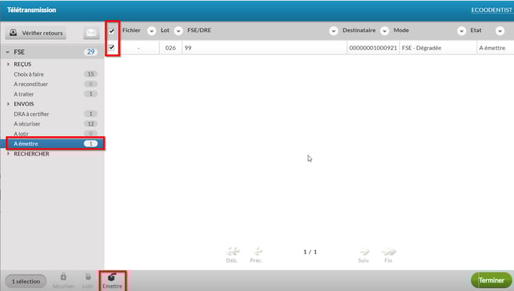Click the Vérifier retours button
Screen dimensions: 514x291
36,33
